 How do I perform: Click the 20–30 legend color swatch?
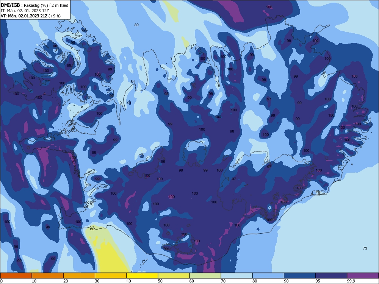coord(79,276)
